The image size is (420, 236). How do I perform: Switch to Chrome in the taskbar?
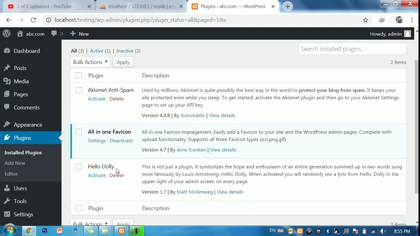tap(29, 231)
